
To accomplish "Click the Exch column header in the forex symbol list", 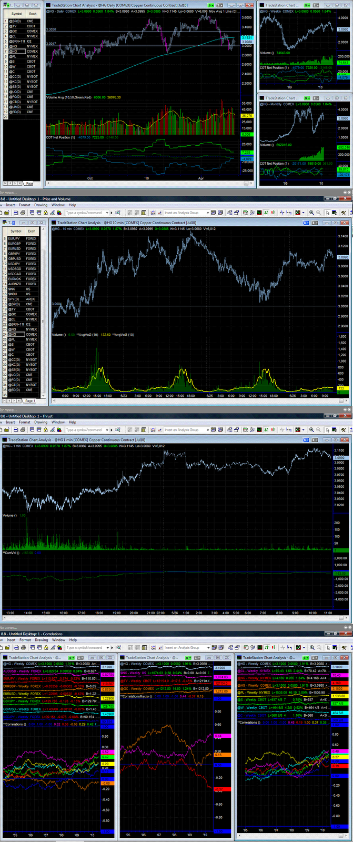I will (32, 231).
